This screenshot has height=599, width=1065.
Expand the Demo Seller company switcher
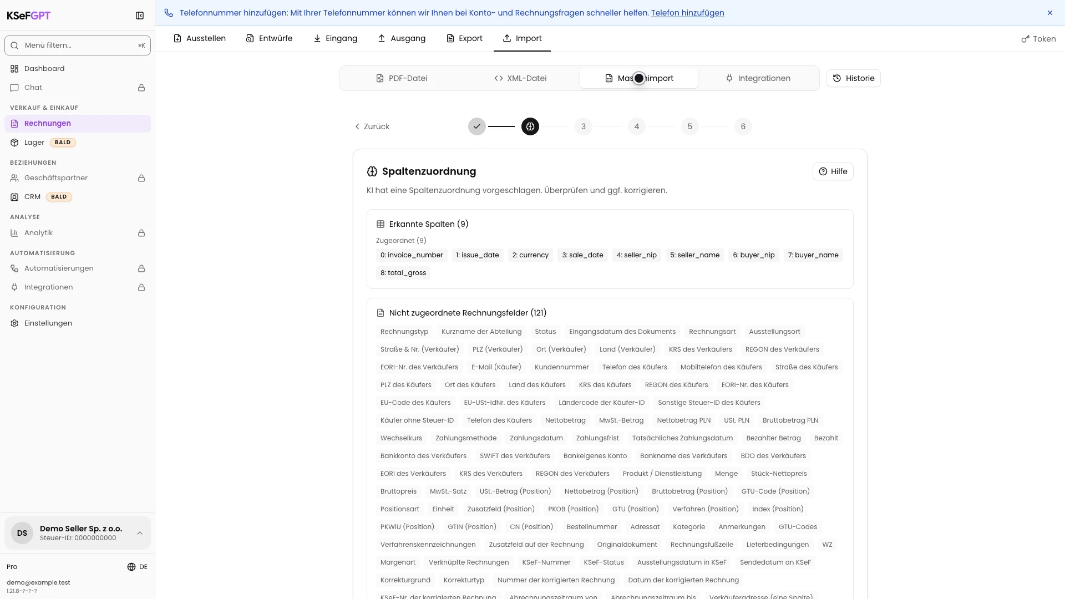[x=78, y=533]
